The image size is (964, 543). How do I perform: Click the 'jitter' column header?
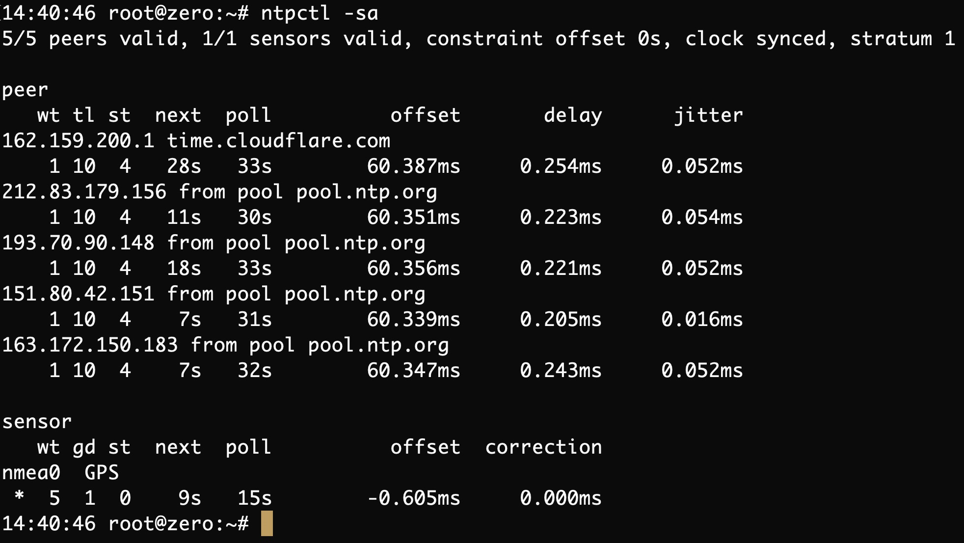[708, 115]
